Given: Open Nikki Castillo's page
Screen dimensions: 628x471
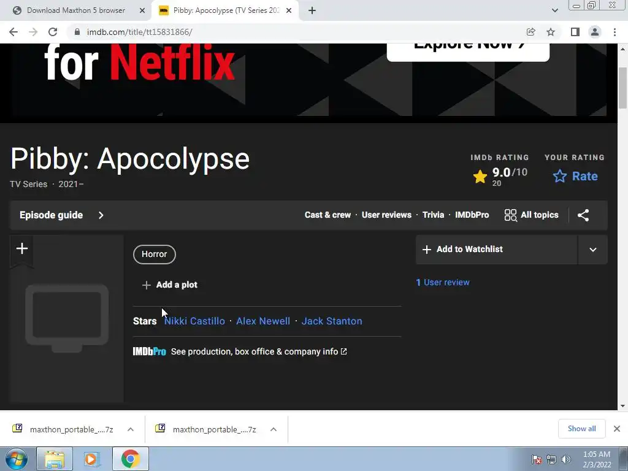Looking at the screenshot, I should coord(194,321).
